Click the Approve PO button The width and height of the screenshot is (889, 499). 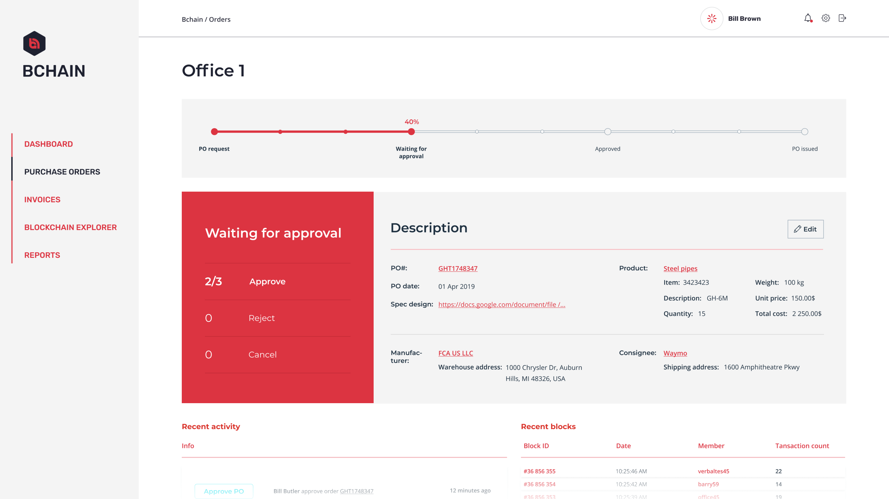coord(224,491)
